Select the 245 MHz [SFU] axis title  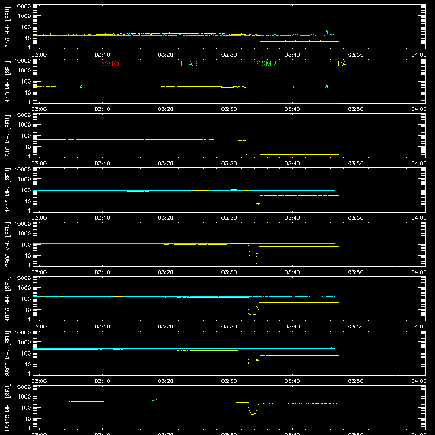8,28
